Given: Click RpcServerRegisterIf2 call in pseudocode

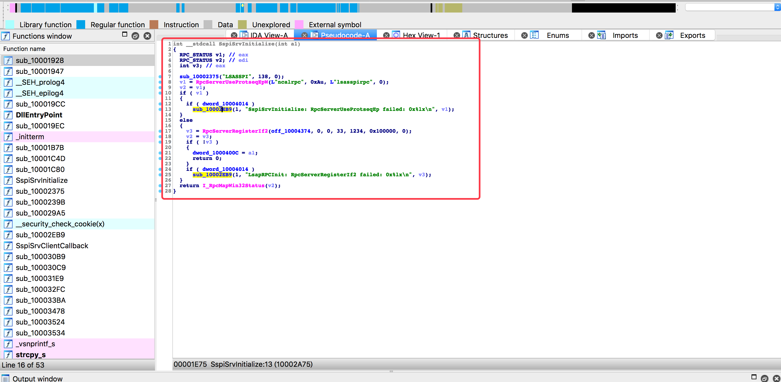Looking at the screenshot, I should click(235, 131).
